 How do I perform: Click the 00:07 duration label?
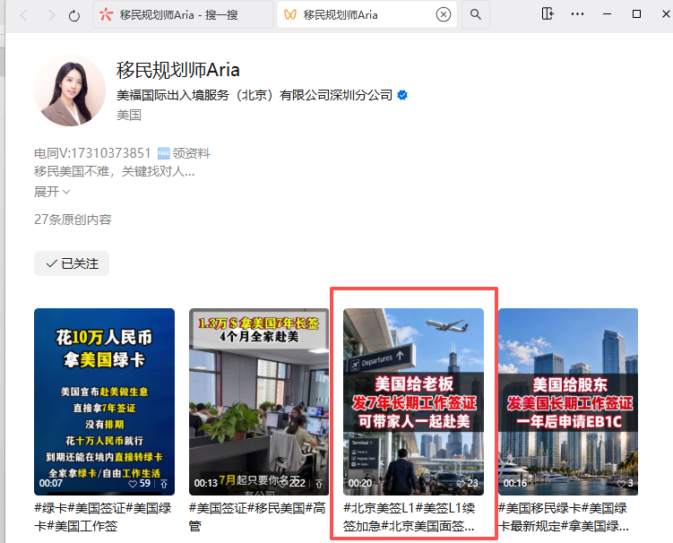(x=51, y=483)
